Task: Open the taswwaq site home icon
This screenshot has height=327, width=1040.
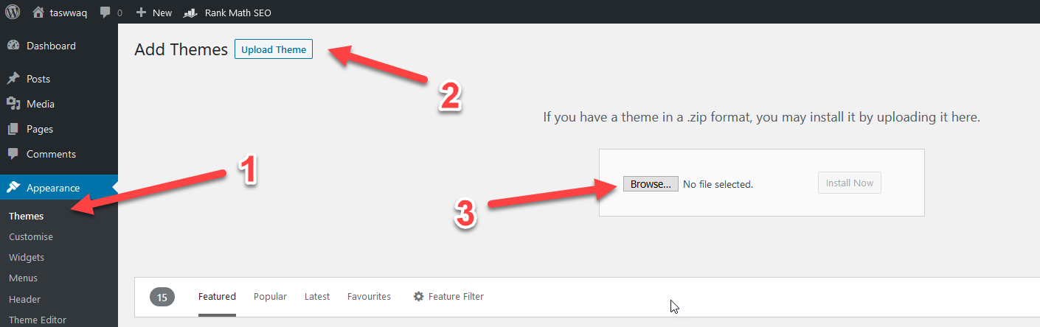Action: click(38, 12)
